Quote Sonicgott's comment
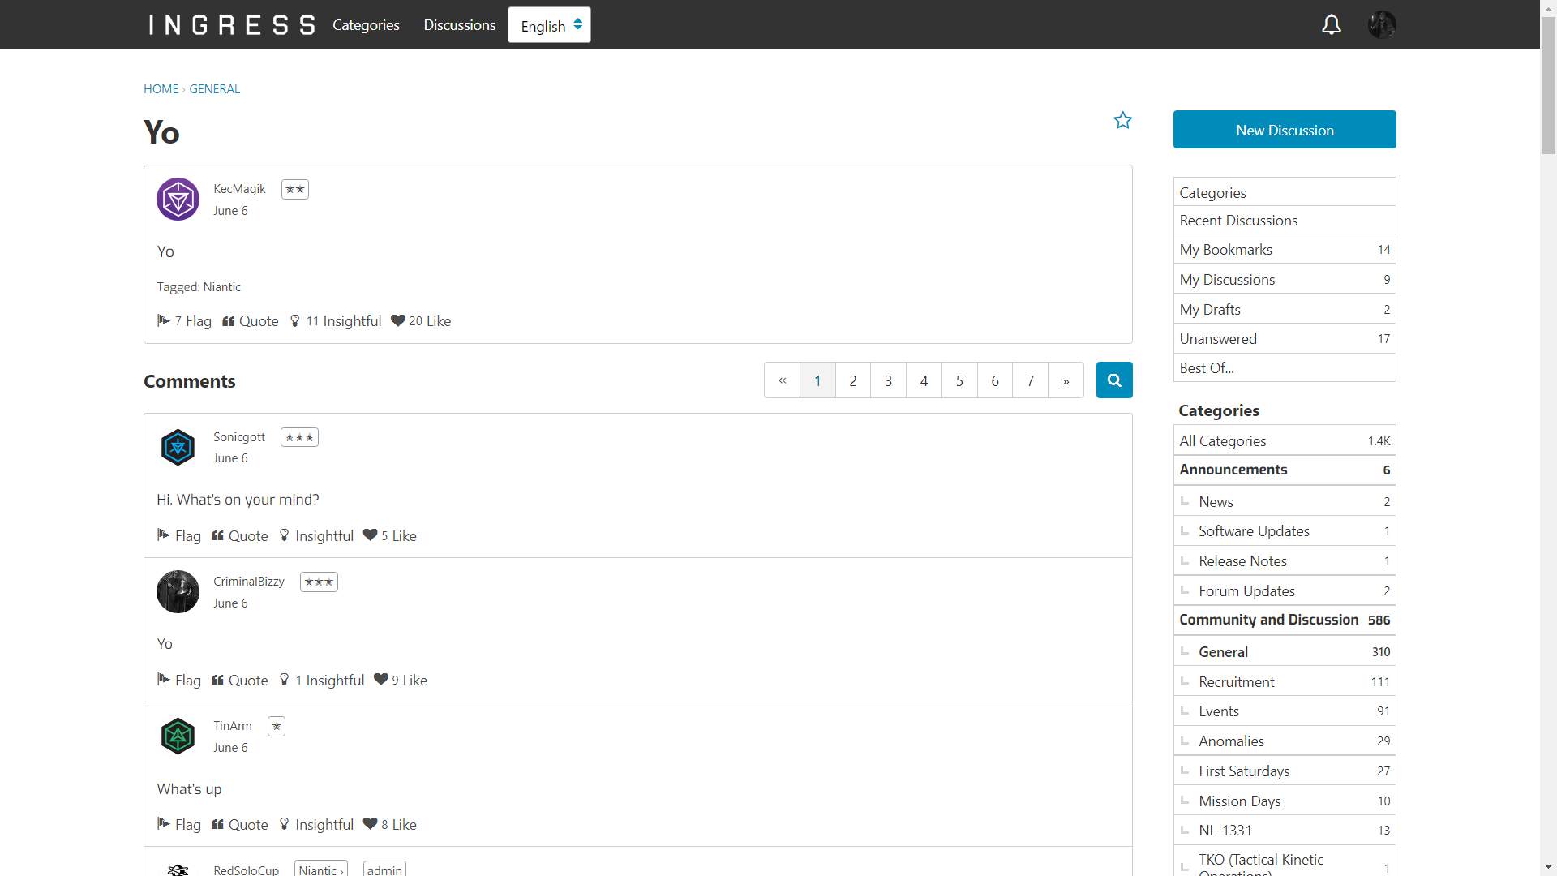 pos(240,536)
